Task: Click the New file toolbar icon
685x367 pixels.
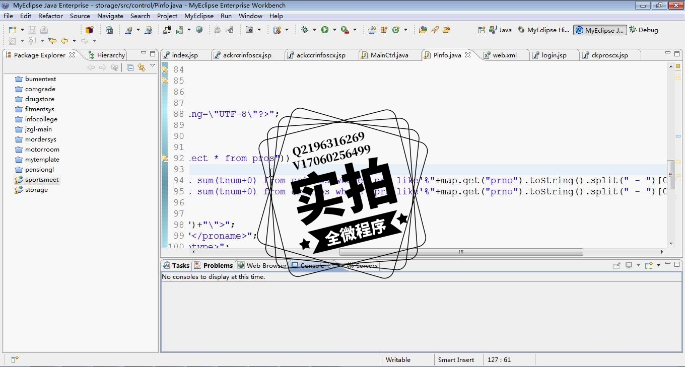Action: [x=13, y=30]
